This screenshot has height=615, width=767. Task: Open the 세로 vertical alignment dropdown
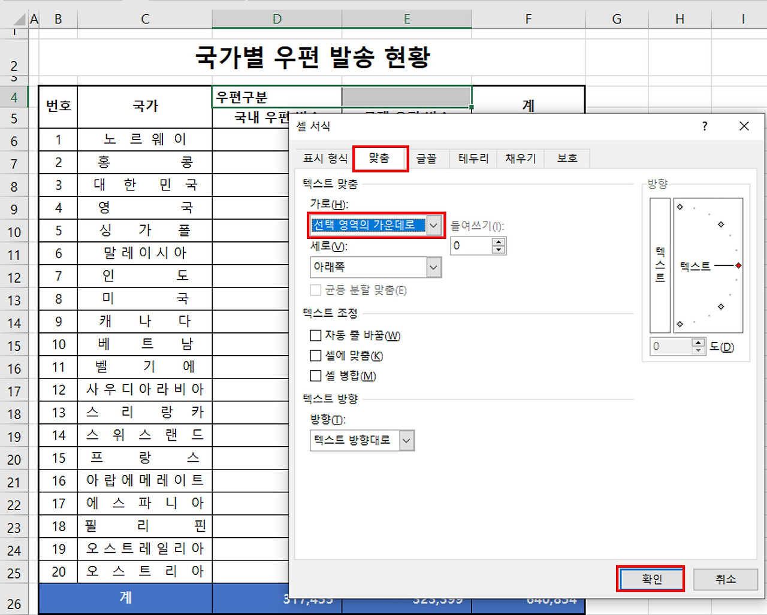(433, 267)
